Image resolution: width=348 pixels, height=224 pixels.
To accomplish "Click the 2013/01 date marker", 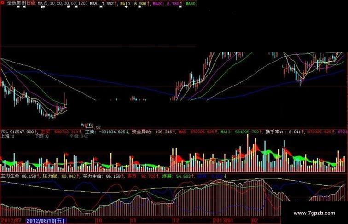I will [x=223, y=221].
